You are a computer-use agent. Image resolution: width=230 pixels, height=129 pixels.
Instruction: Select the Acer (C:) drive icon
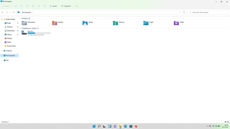[24, 33]
